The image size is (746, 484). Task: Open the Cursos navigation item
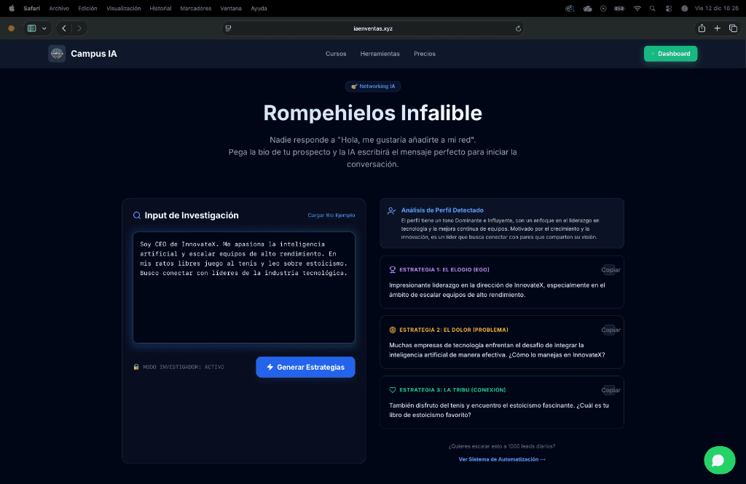tap(336, 53)
